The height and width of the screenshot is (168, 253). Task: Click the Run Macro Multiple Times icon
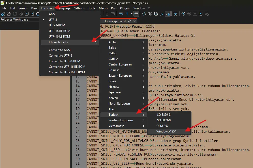[201, 14]
